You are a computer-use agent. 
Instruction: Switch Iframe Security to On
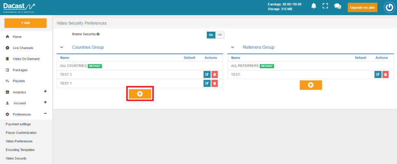point(211,35)
